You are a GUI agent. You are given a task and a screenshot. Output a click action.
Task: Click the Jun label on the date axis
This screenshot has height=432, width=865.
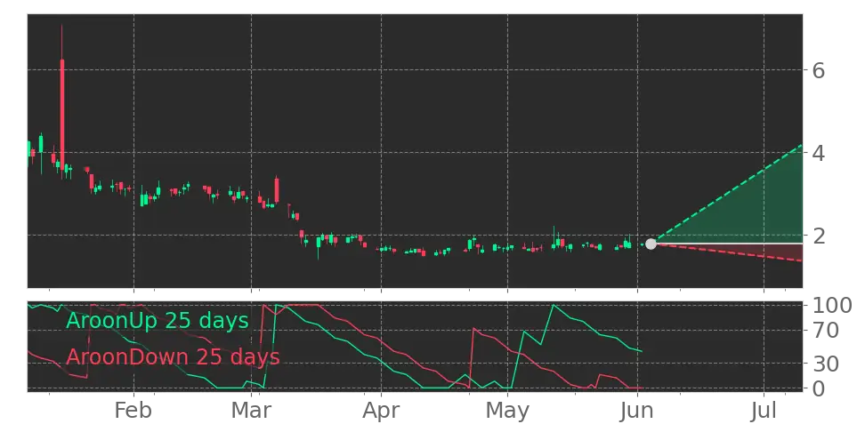[x=637, y=411]
